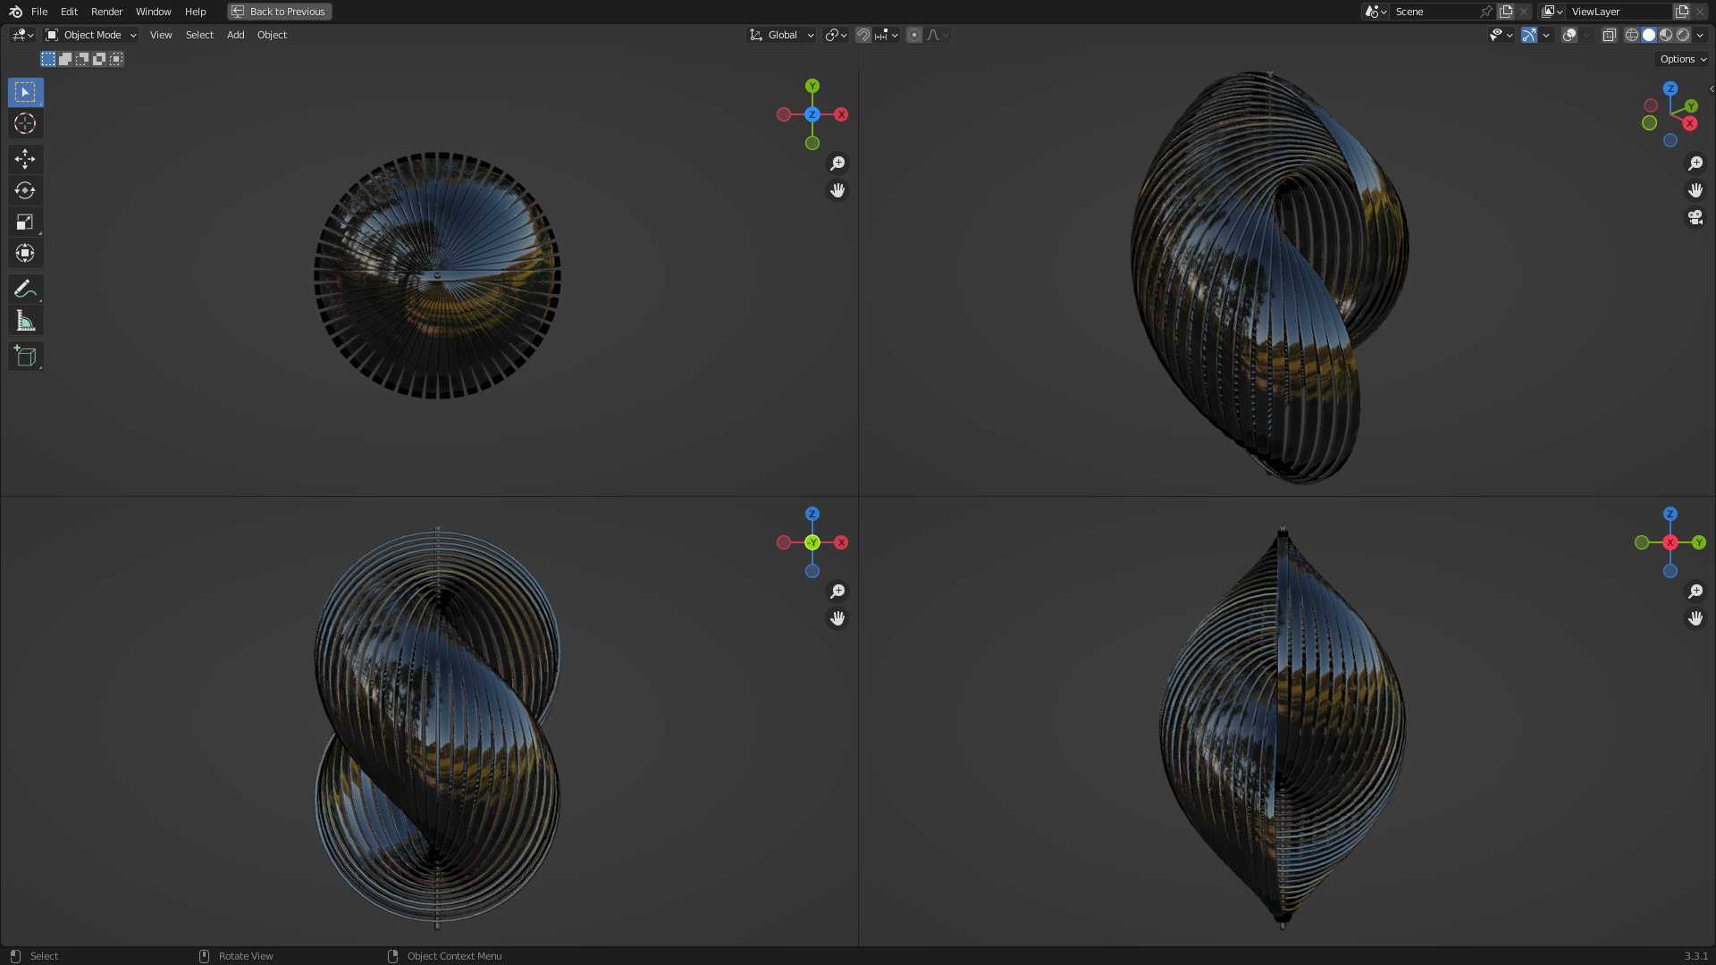Click zoom magnifier in top-left viewport
The image size is (1716, 965).
pos(837,164)
